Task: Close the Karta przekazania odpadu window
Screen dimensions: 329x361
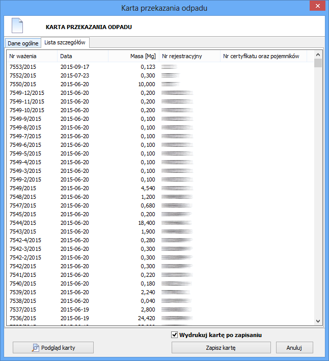Action: click(317, 8)
